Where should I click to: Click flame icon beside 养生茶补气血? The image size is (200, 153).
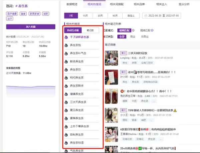click(x=66, y=53)
